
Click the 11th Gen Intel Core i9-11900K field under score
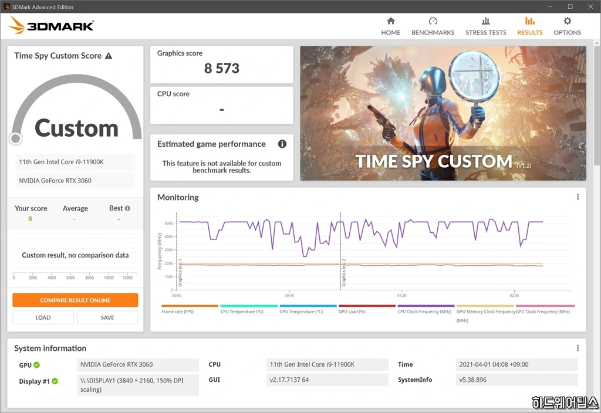tap(75, 162)
